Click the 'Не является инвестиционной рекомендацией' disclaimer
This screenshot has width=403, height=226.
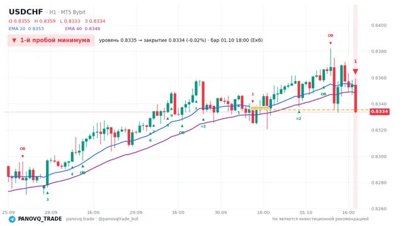[321, 219]
